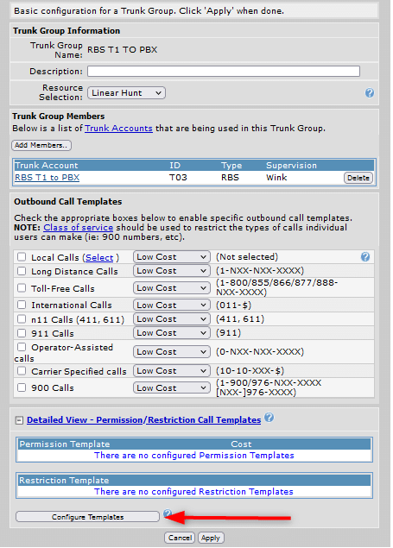Click the RBS type cell
This screenshot has width=393, height=548.
[x=230, y=178]
